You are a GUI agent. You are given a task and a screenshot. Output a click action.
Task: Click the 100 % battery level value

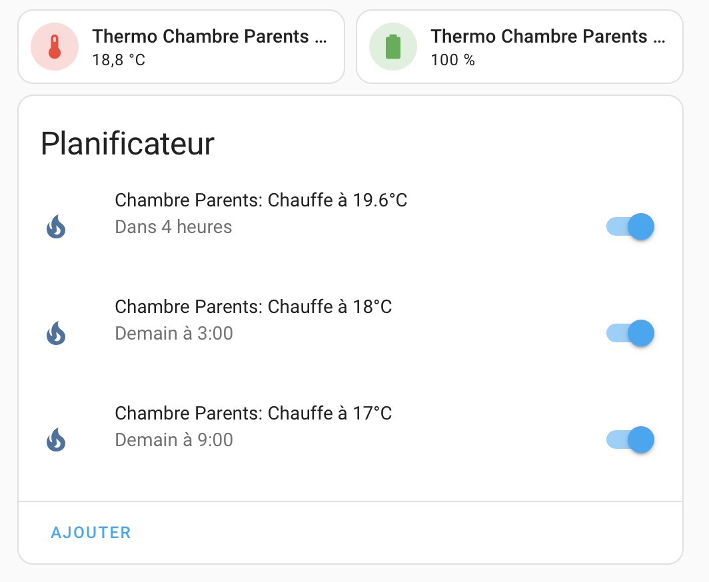452,61
